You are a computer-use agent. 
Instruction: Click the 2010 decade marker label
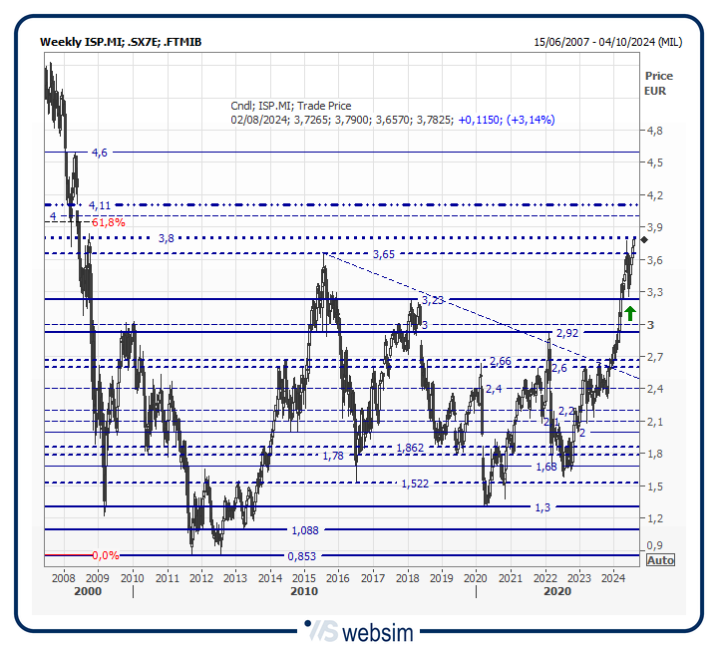click(x=304, y=591)
